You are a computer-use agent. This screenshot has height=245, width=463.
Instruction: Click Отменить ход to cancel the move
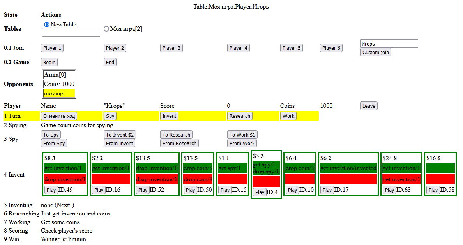(59, 116)
